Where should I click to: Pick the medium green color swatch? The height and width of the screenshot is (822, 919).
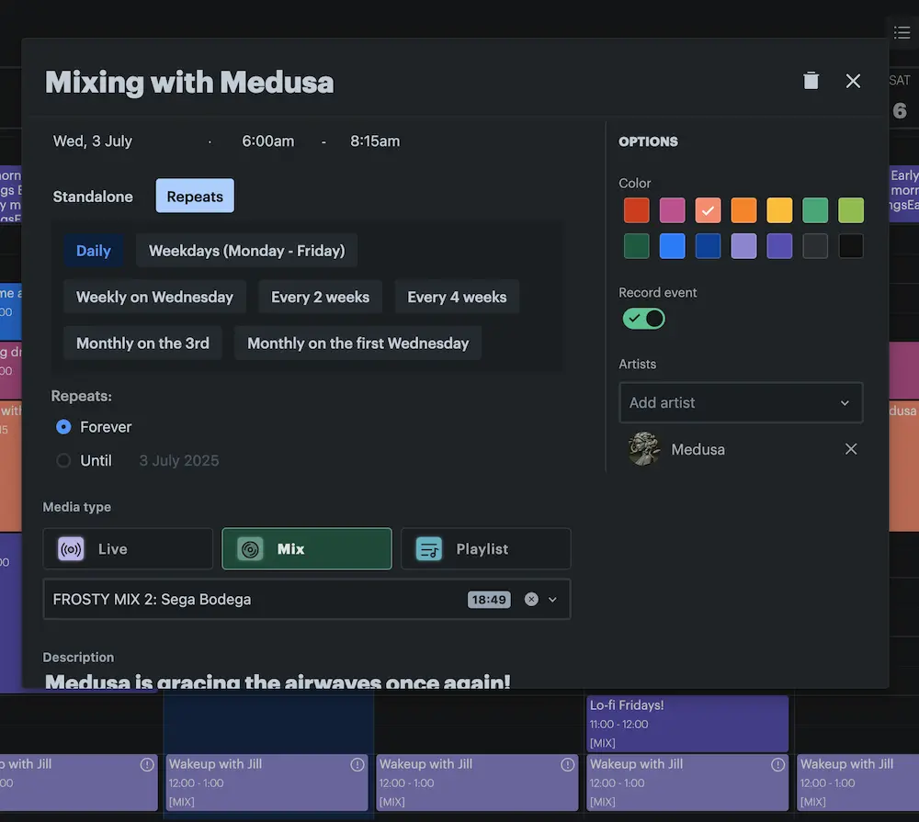pyautogui.click(x=815, y=210)
